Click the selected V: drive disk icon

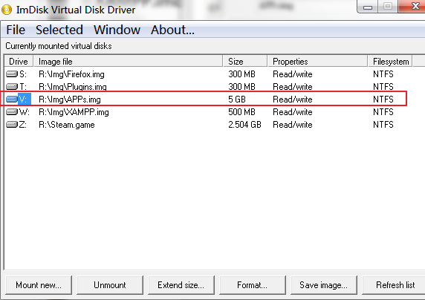tap(12, 100)
